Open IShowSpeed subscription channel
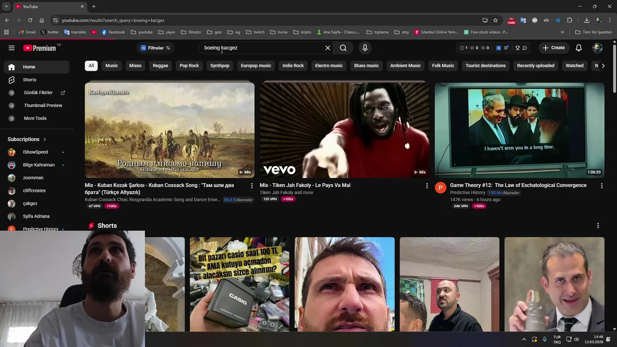Screen dimensions: 617x347 point(36,152)
